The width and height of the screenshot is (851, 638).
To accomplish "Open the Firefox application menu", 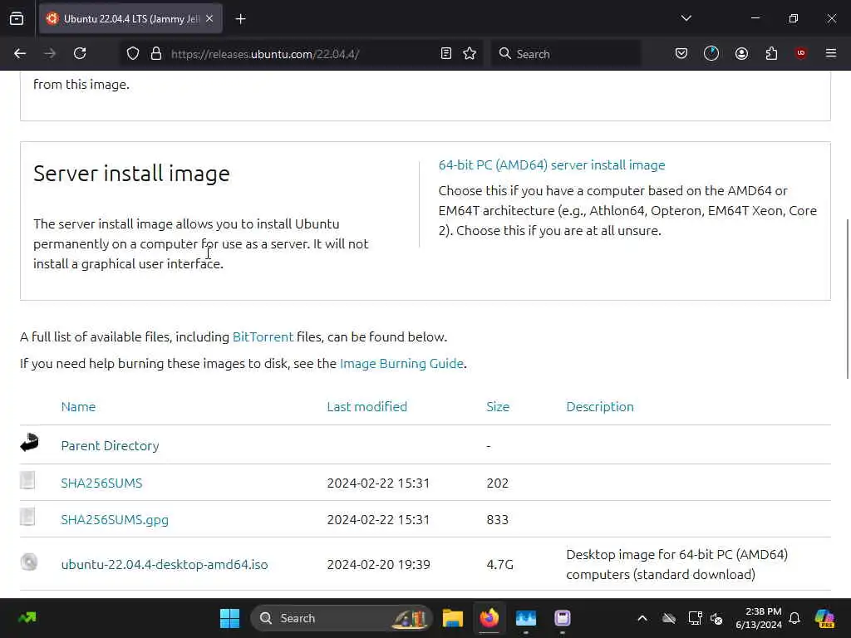I will pyautogui.click(x=830, y=53).
